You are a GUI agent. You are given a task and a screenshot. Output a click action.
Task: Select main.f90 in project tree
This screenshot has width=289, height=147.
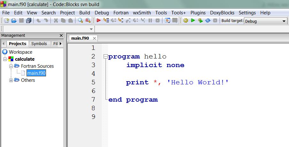(36, 73)
